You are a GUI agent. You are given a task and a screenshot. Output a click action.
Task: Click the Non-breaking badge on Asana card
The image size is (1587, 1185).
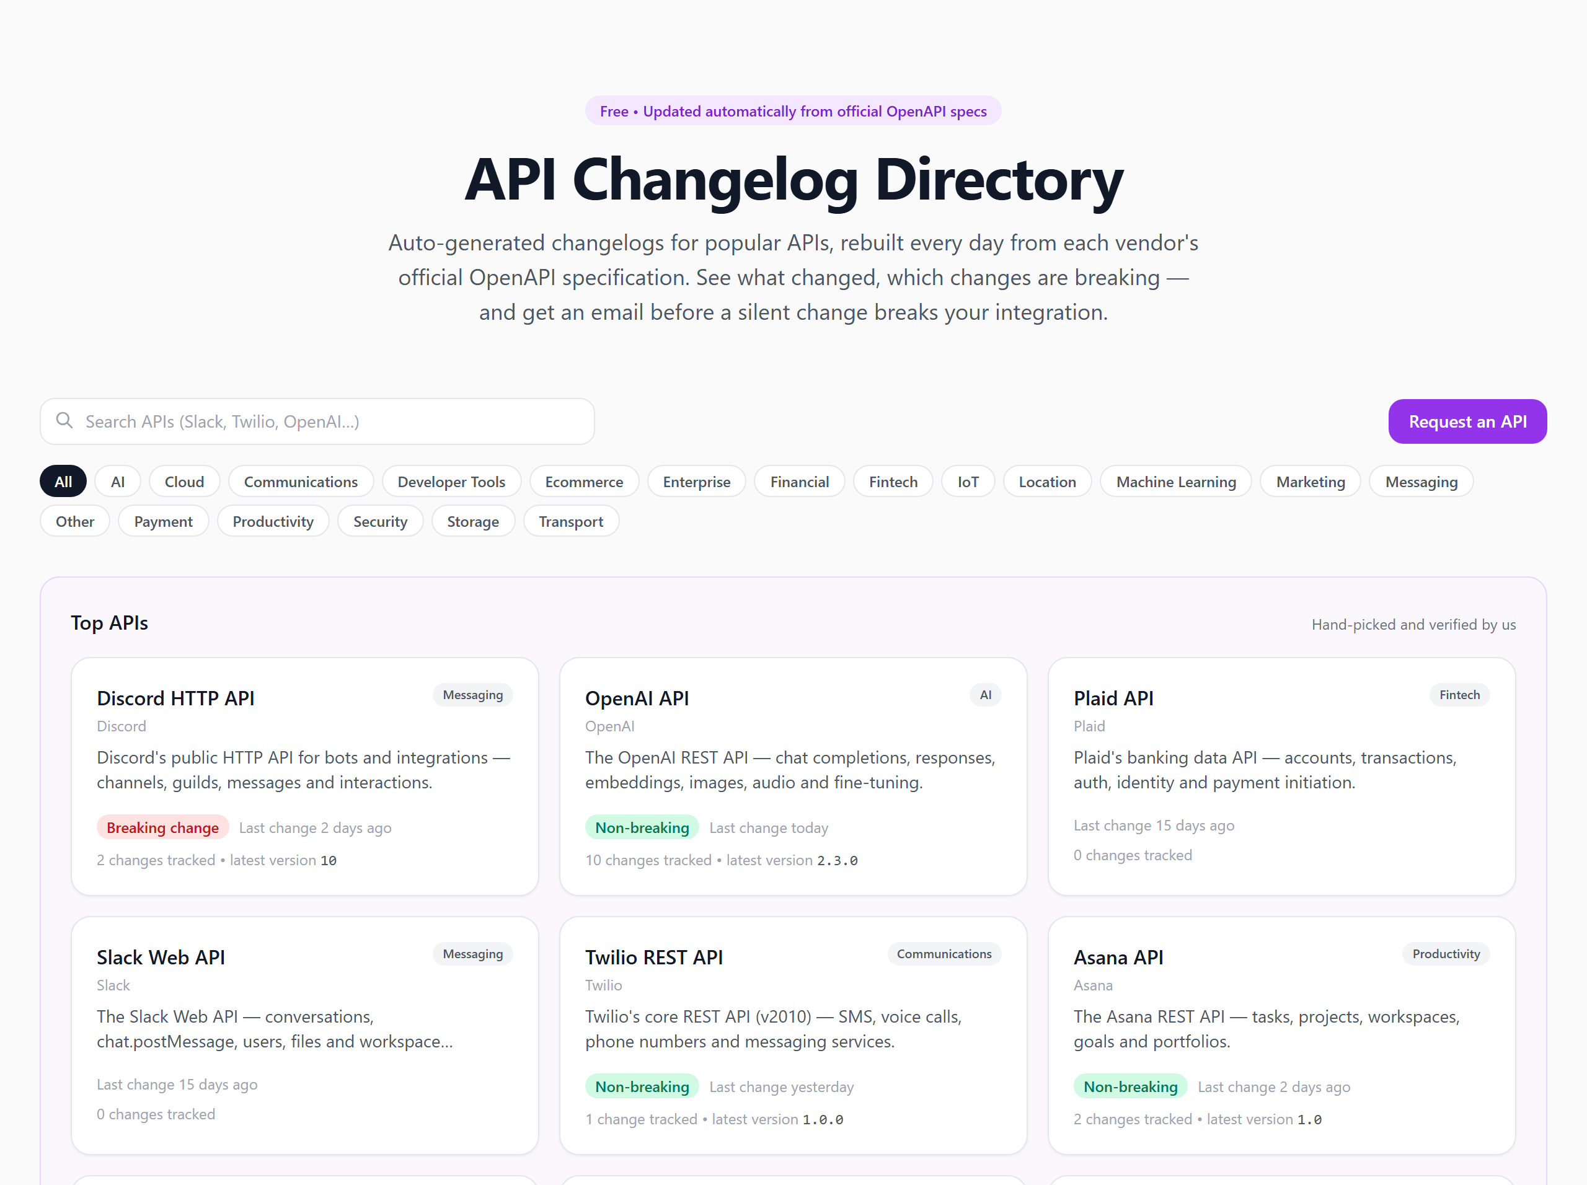(x=1131, y=1086)
